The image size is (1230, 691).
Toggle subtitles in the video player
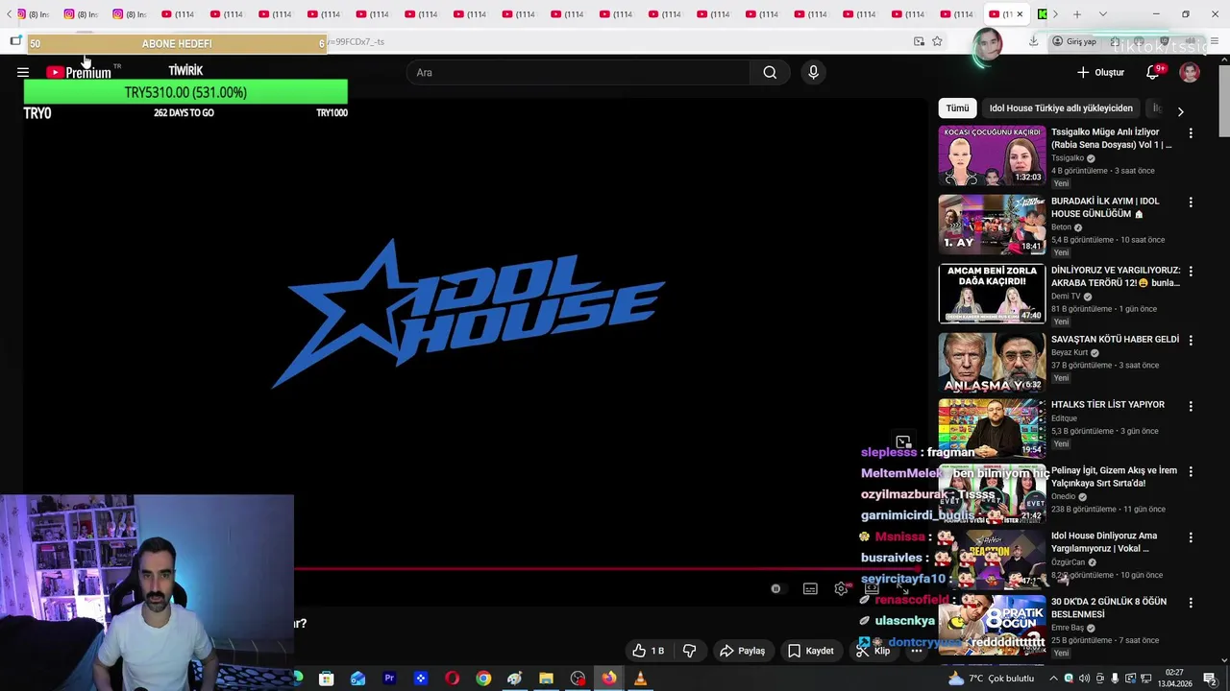(810, 588)
